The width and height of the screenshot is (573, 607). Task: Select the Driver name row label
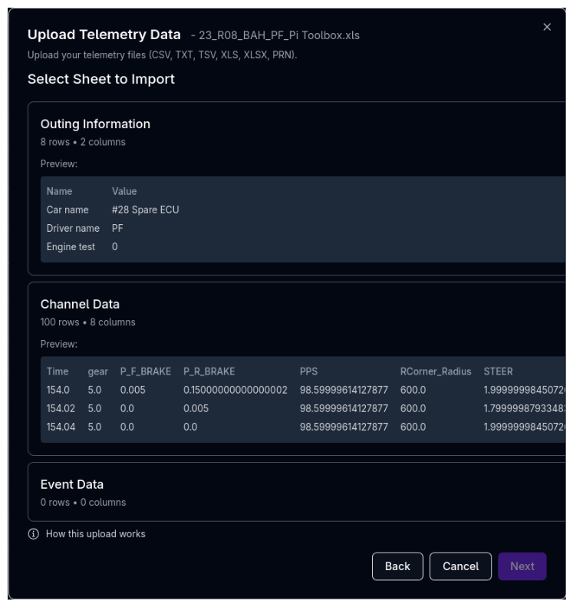click(73, 229)
